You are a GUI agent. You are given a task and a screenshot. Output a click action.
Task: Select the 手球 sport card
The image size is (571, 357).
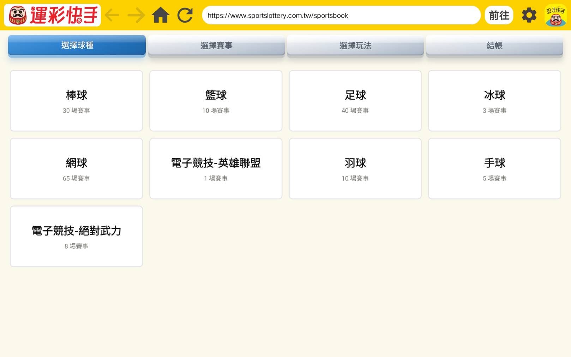tap(494, 168)
